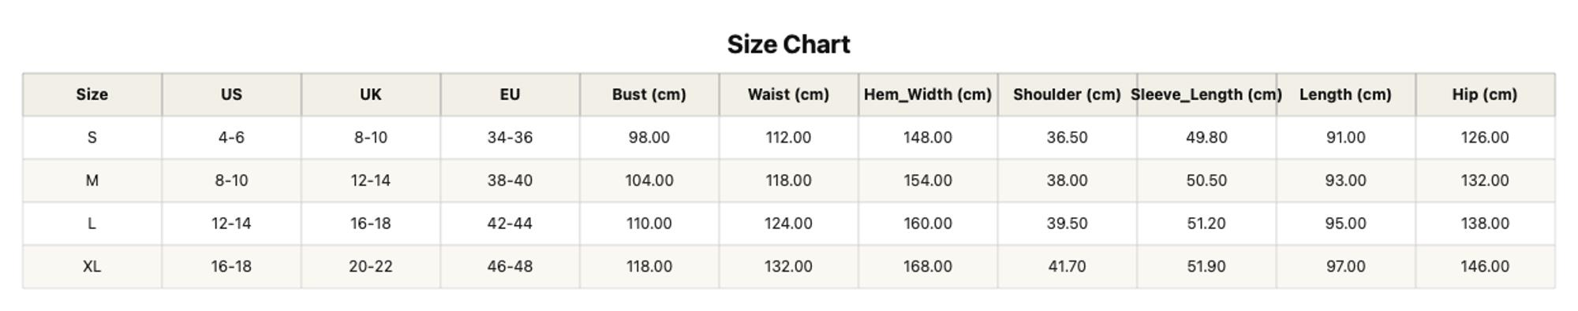
Task: Select hem width value 160.00
Action: pos(928,224)
